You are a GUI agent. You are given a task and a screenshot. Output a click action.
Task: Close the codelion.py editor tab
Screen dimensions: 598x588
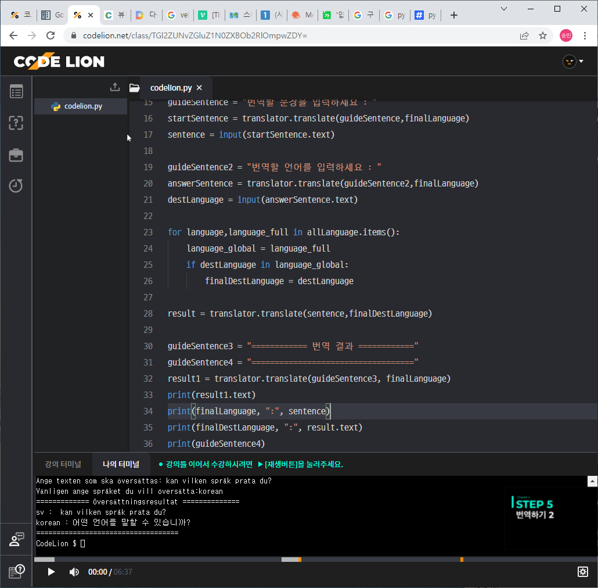click(x=199, y=88)
